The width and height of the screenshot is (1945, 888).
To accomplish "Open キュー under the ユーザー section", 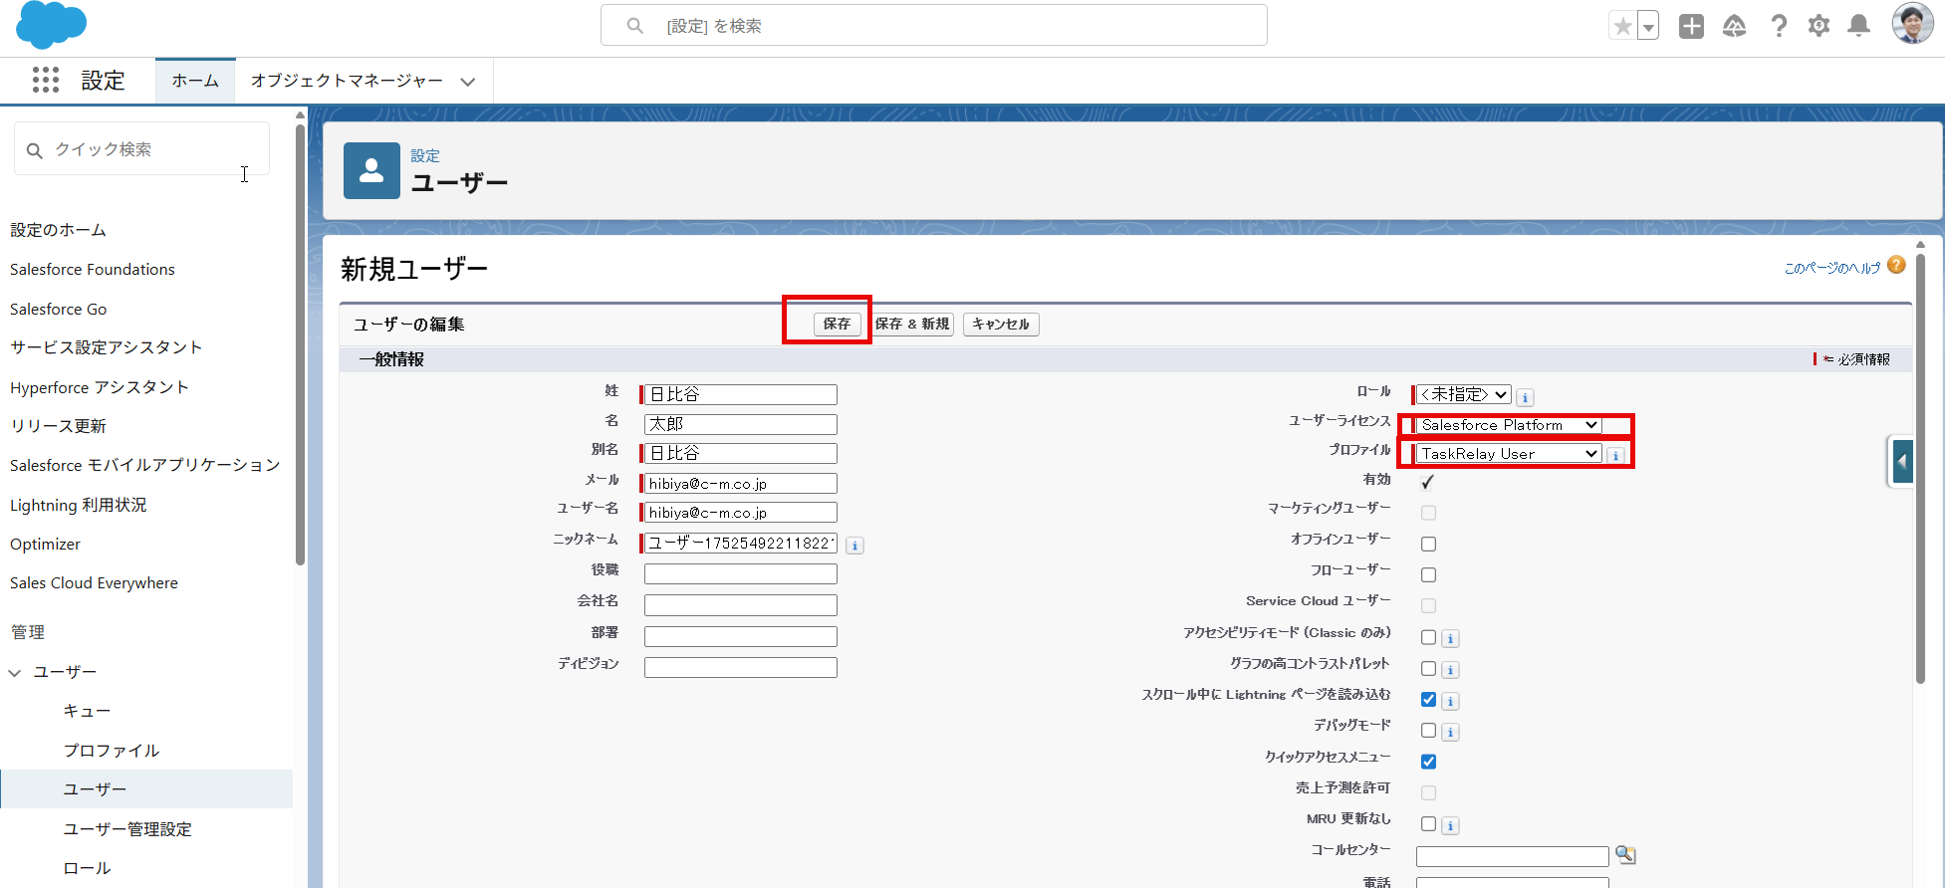I will click(88, 711).
